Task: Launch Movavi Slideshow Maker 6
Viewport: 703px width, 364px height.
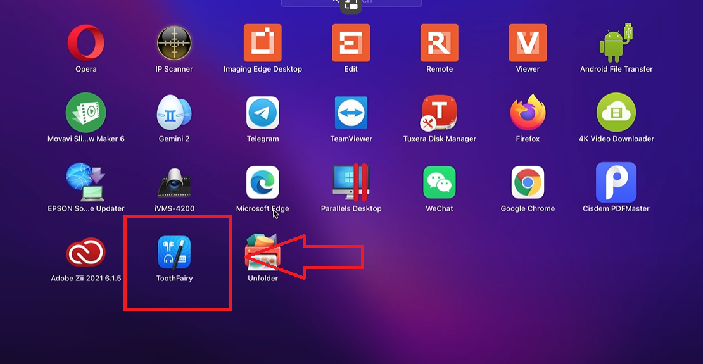Action: click(x=85, y=113)
